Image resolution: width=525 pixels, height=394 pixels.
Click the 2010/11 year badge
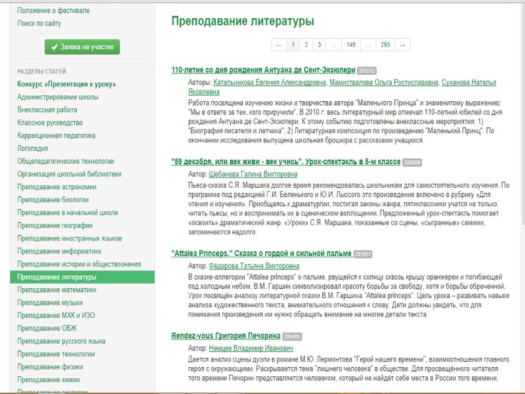[x=363, y=254]
